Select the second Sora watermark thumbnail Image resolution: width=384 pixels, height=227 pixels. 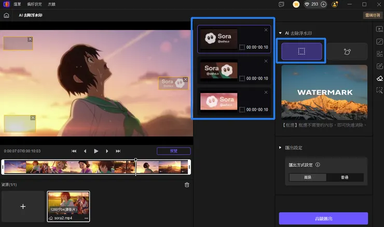pos(218,70)
